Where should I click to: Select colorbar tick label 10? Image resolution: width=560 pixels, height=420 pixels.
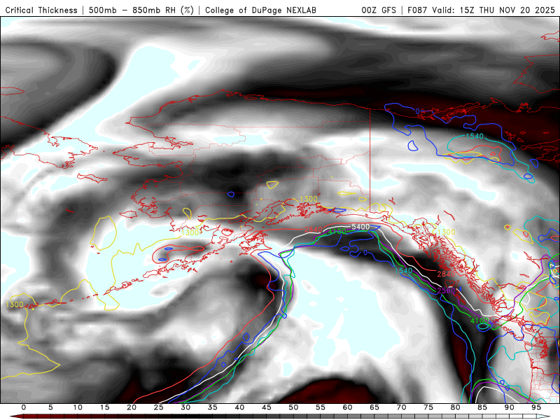click(x=78, y=407)
